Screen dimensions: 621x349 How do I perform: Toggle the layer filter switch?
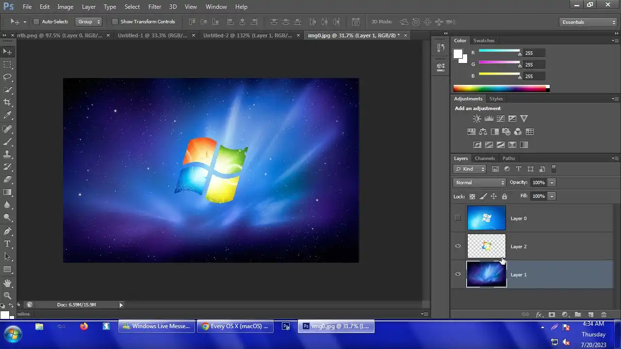coord(554,169)
